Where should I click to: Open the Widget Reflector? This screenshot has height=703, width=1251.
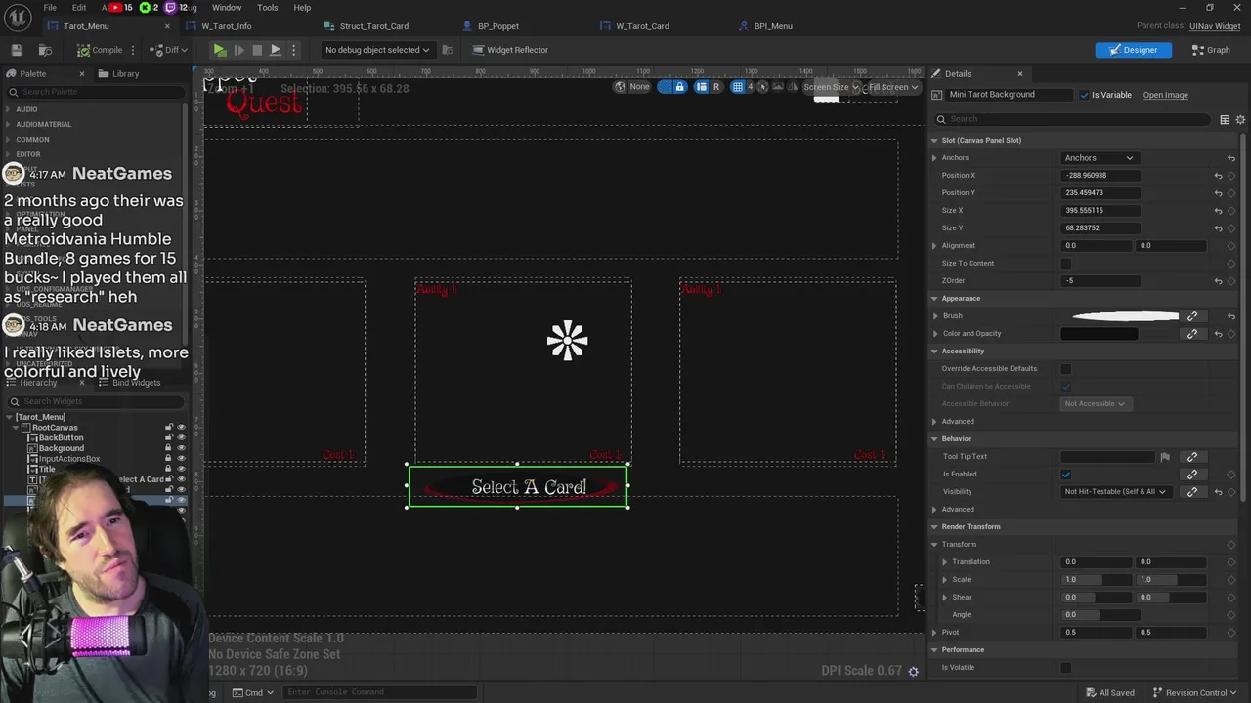coord(510,50)
